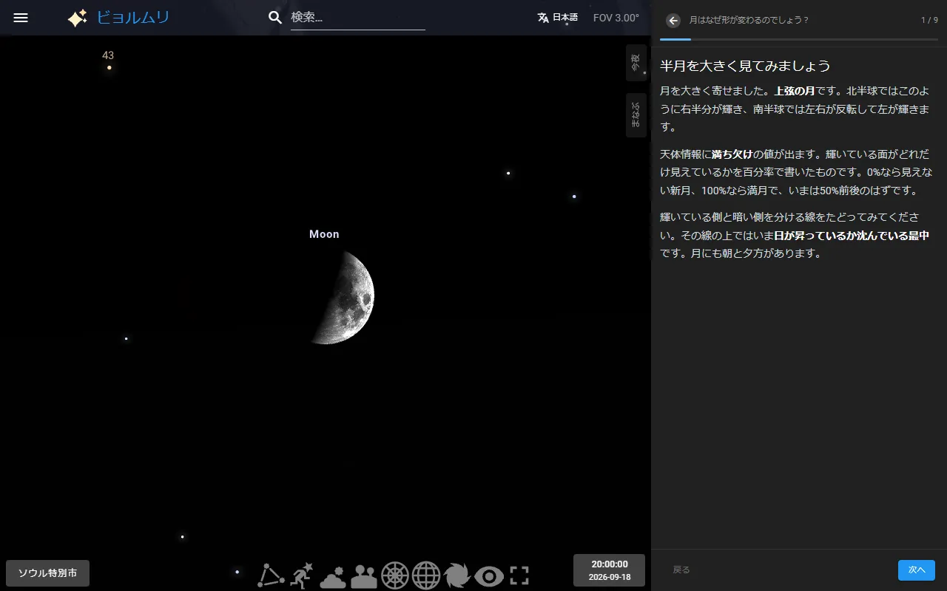Click the ビョルムリ app title text
The height and width of the screenshot is (591, 947).
pos(133,18)
